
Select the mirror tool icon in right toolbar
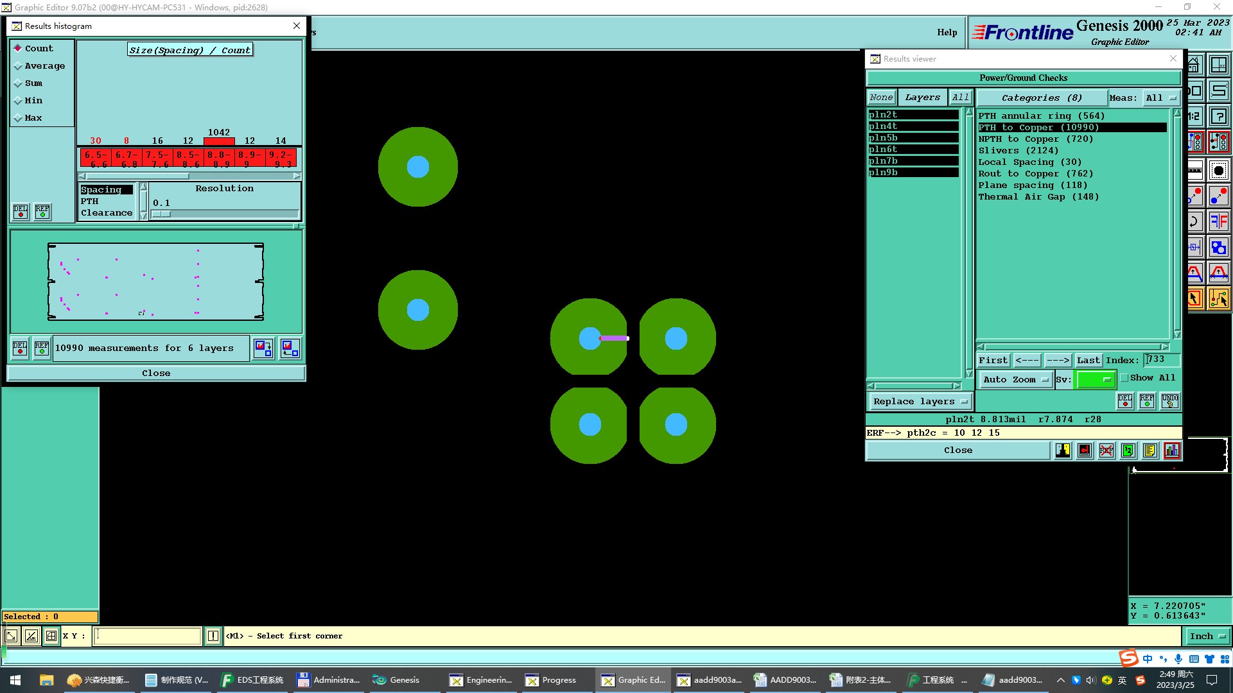click(x=1218, y=222)
